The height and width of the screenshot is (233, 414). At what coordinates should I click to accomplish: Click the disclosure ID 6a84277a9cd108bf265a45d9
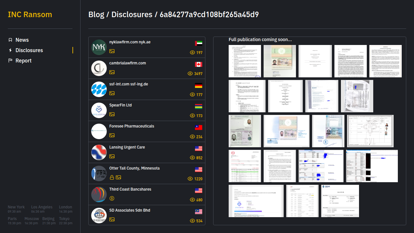[x=209, y=15]
